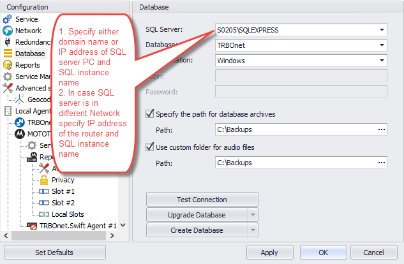Click the TRBOnet.Swift Agent #1 icon
This screenshot has width=404, height=264.
pos(32,226)
